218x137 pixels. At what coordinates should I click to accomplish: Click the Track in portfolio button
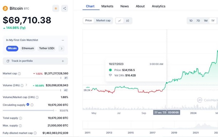pyautogui.click(x=35, y=61)
